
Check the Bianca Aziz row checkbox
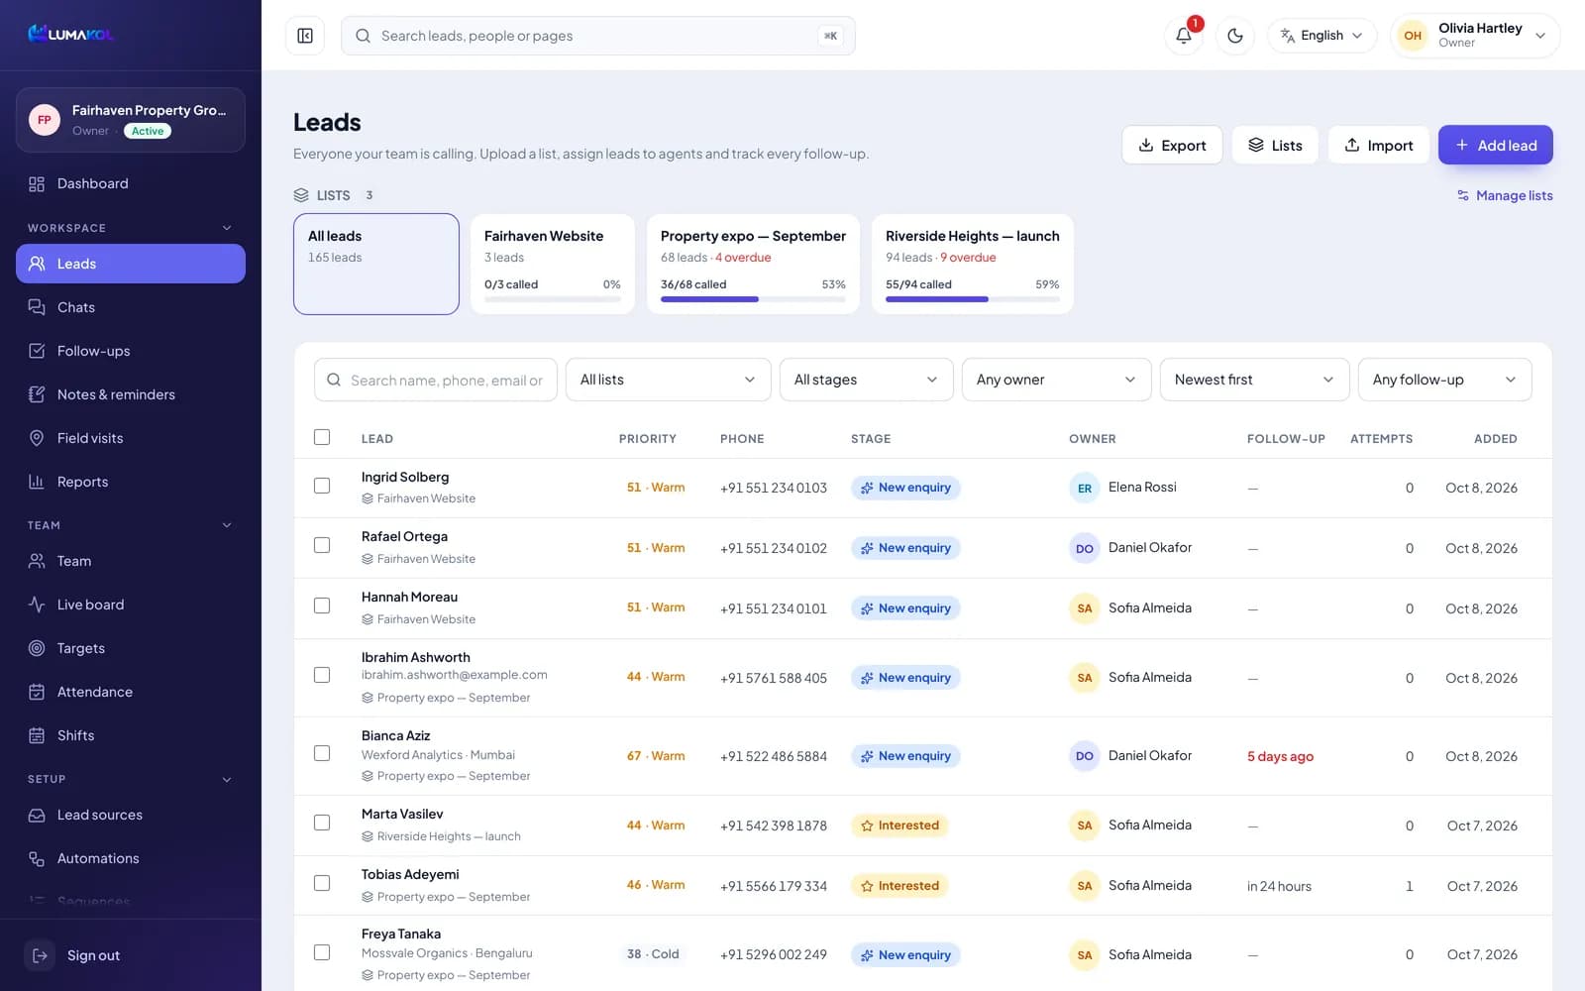pyautogui.click(x=322, y=753)
